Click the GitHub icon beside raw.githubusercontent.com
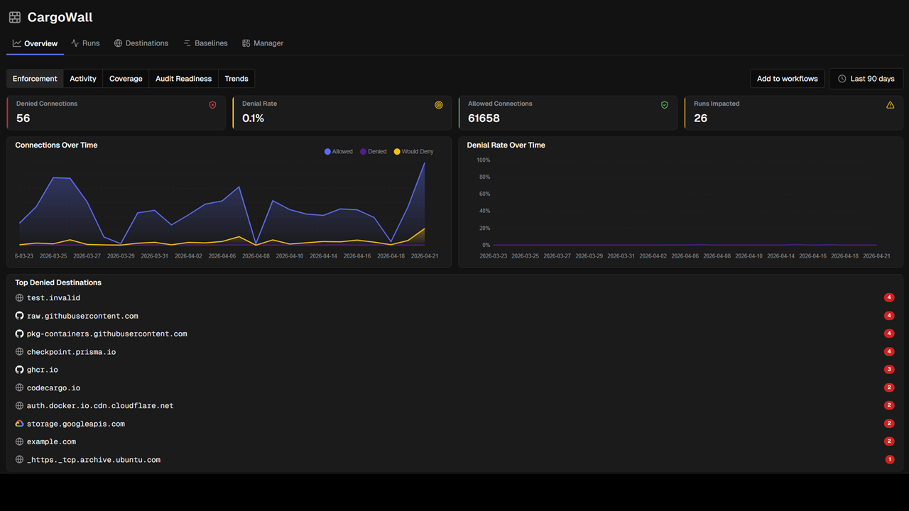909x511 pixels. [x=20, y=316]
